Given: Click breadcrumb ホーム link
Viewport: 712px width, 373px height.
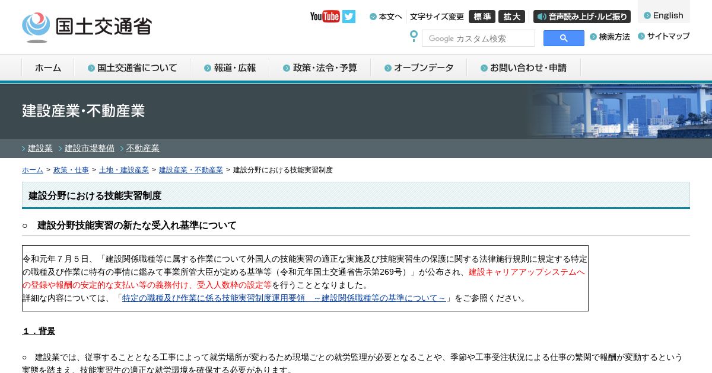Looking at the screenshot, I should point(33,170).
